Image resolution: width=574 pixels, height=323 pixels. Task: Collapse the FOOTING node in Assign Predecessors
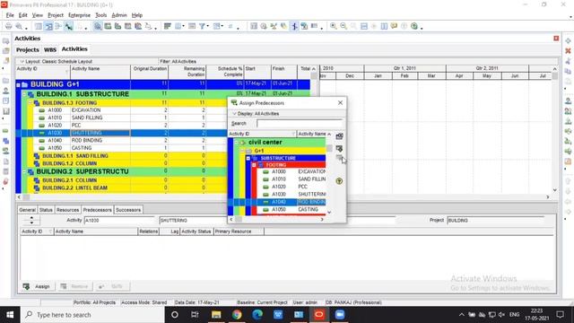point(254,165)
